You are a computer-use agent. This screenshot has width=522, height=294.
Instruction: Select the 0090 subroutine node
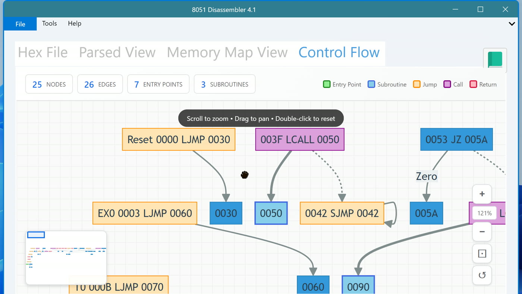[x=358, y=285]
